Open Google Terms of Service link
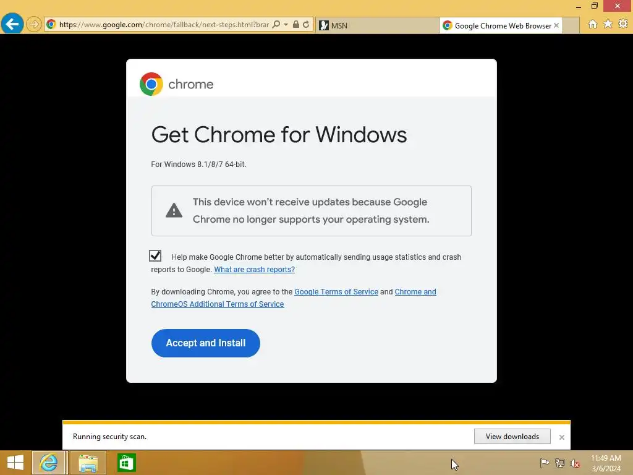Screen dimensions: 633x475 tap(336, 292)
